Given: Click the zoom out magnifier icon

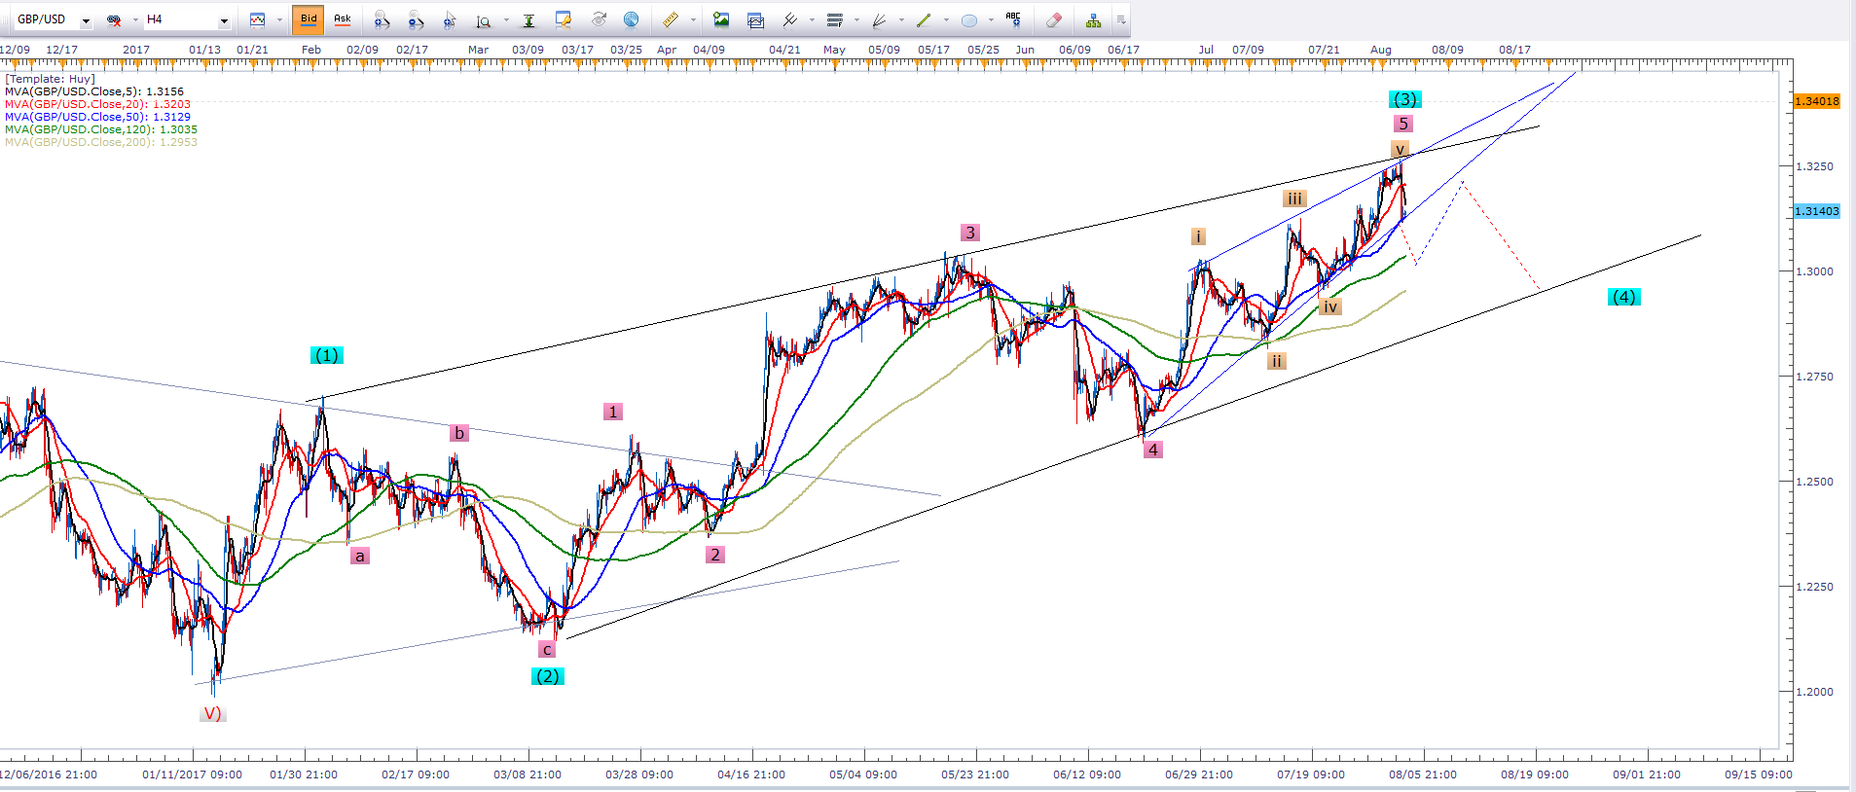Looking at the screenshot, I should pos(416,19).
